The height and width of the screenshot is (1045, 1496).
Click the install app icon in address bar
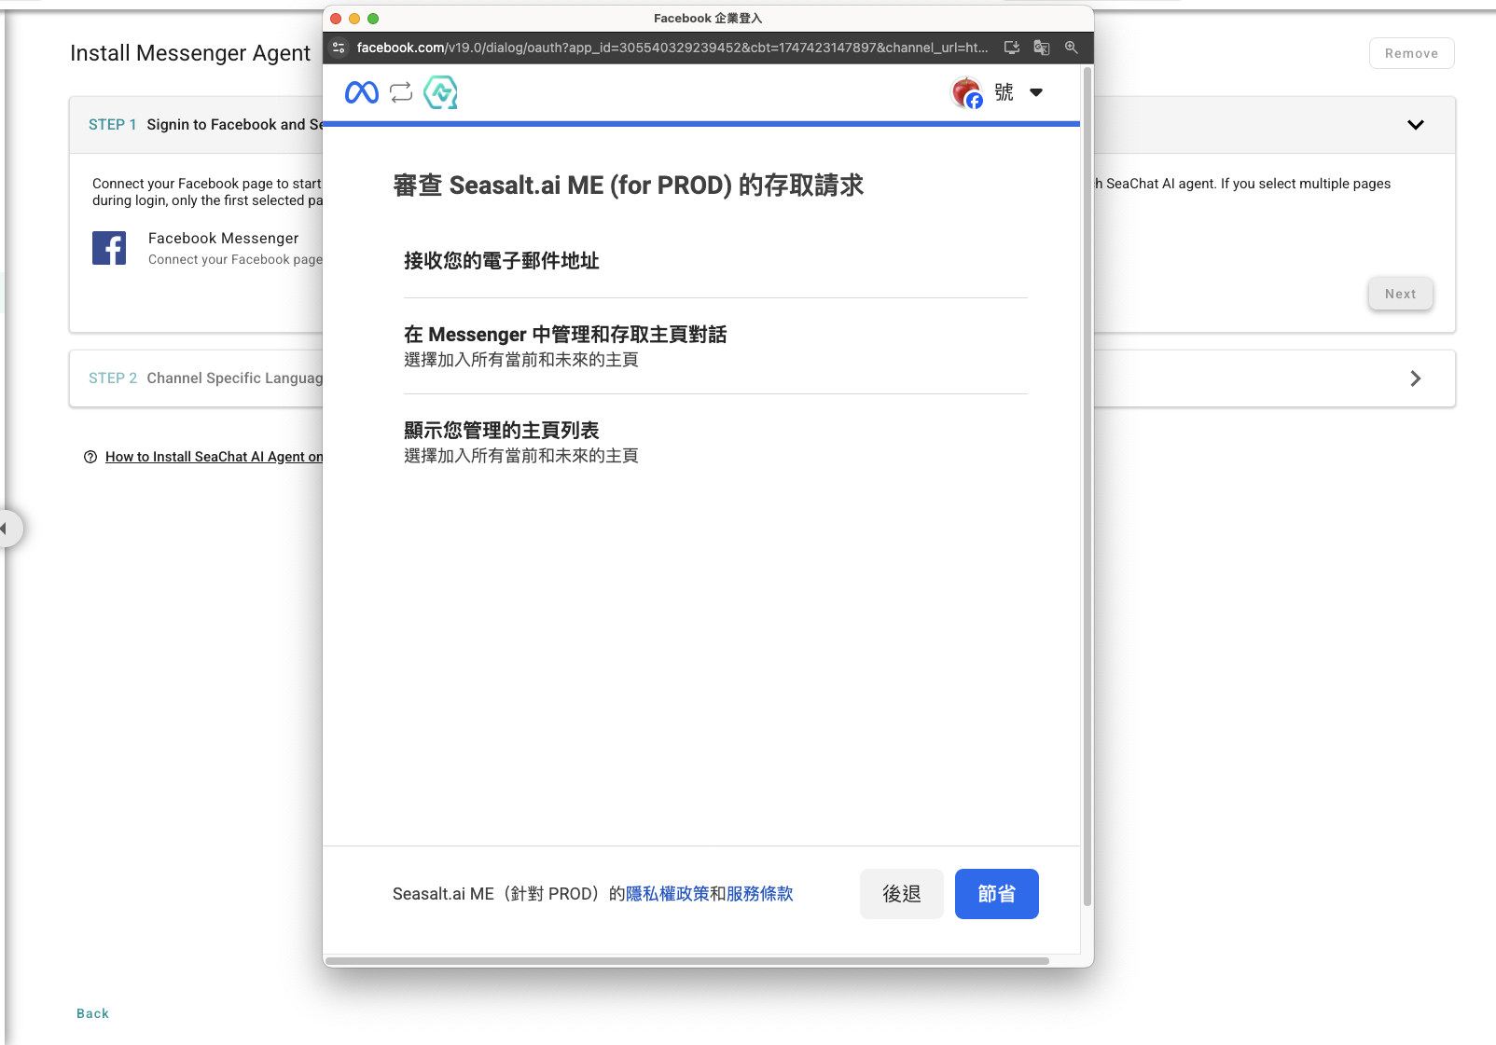[1012, 48]
